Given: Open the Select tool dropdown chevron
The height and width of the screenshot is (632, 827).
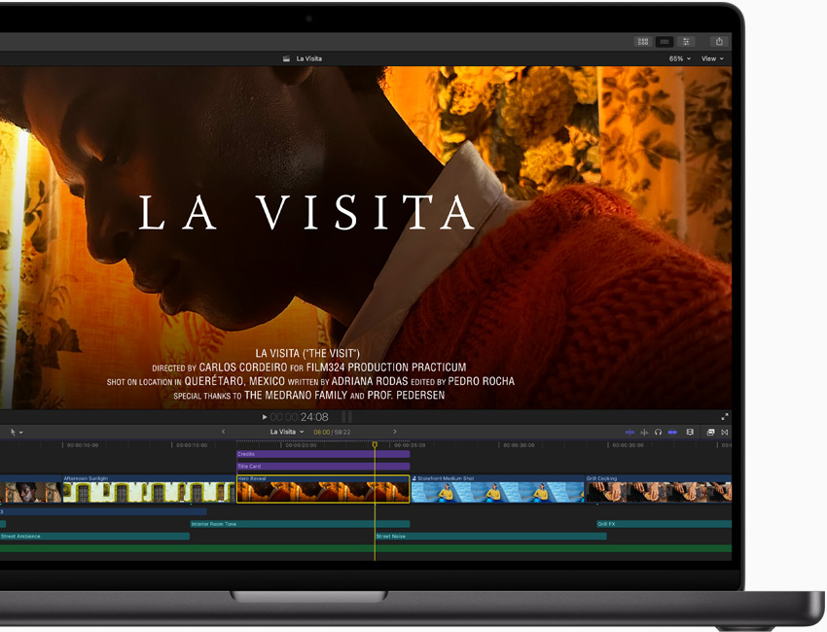Looking at the screenshot, I should [x=21, y=432].
